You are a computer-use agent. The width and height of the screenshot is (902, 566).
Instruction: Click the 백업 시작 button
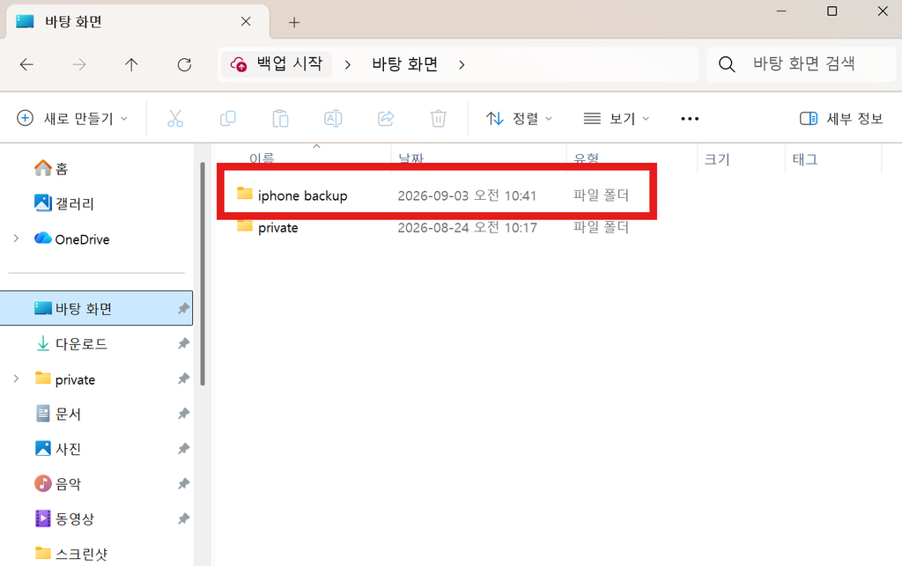point(277,63)
